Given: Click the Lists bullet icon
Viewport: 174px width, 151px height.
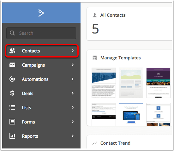Looking at the screenshot, I should click(12, 107).
